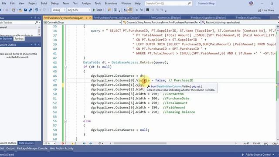This screenshot has height=157, width=279.
Task: Open the Any CPU platform dropdown
Action: coord(79,10)
